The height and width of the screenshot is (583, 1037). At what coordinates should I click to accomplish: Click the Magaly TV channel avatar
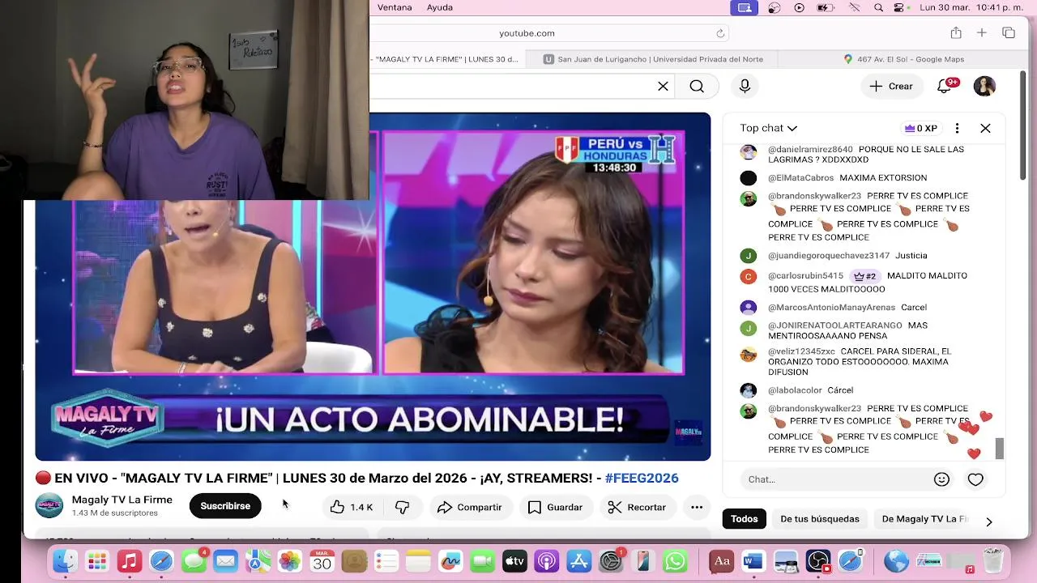click(49, 506)
